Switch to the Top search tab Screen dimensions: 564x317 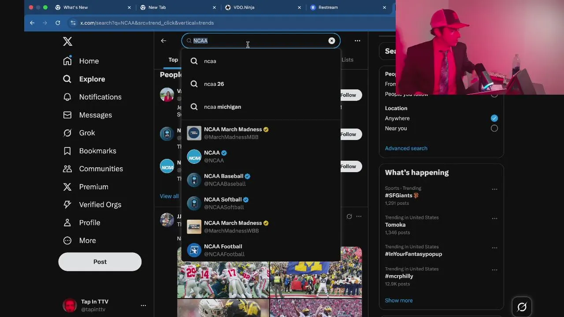(x=173, y=60)
